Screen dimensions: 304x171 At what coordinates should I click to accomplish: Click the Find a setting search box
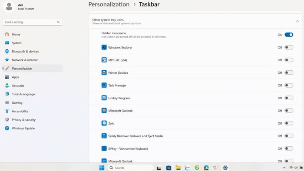click(x=33, y=22)
